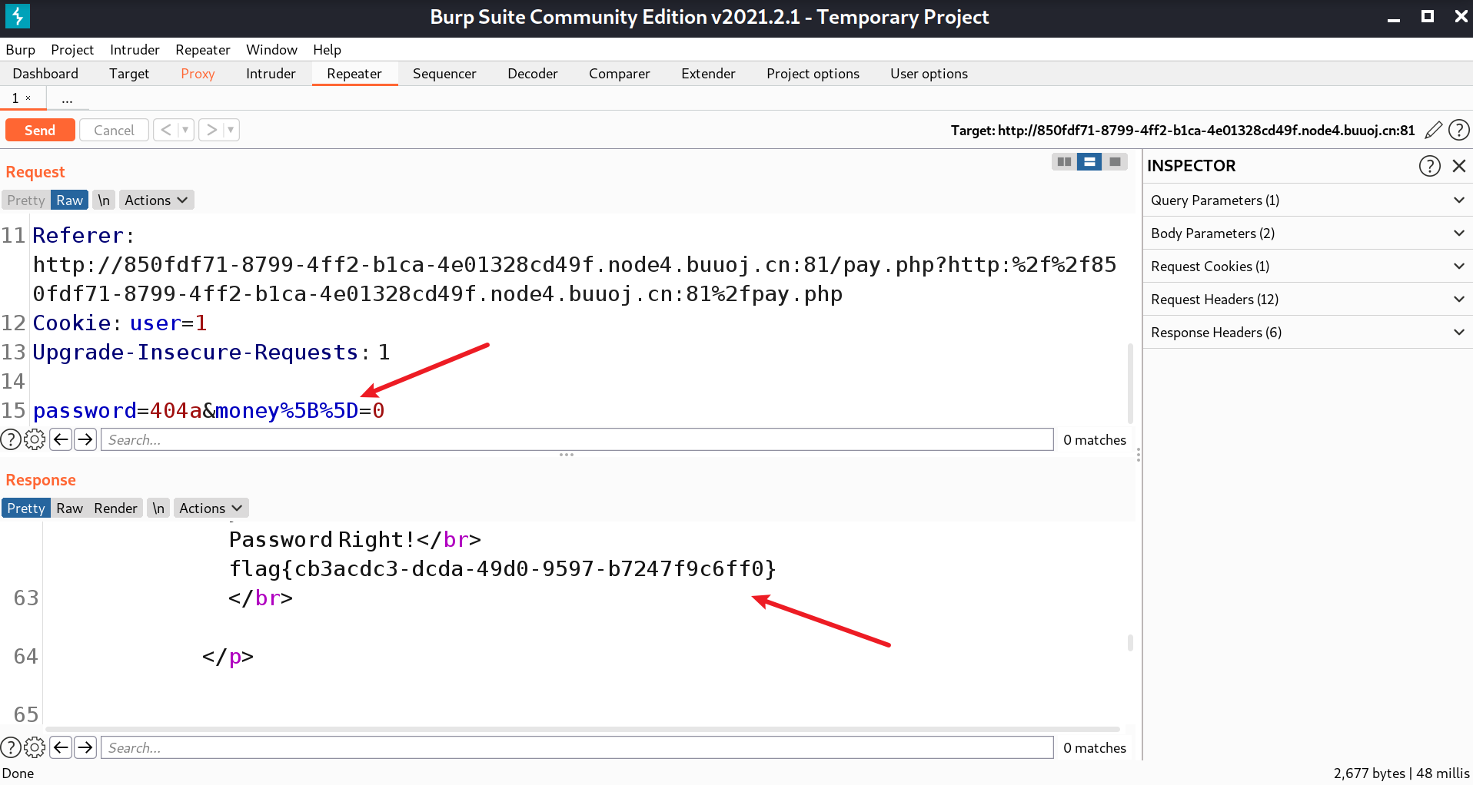Open response search help icon

pos(11,747)
